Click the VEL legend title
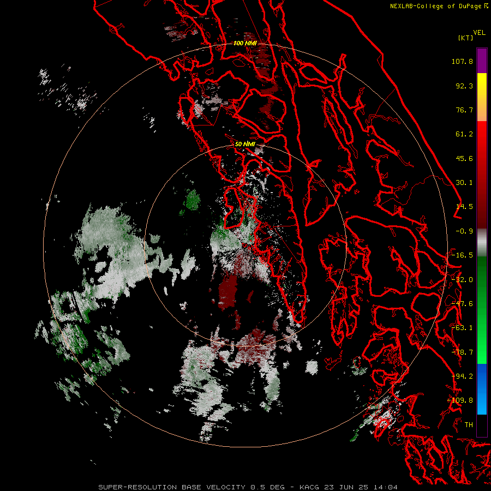 point(479,33)
